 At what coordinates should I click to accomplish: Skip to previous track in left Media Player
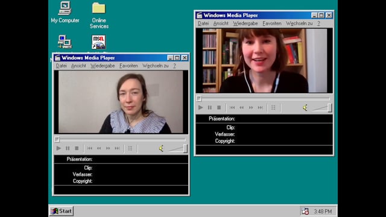coord(90,148)
